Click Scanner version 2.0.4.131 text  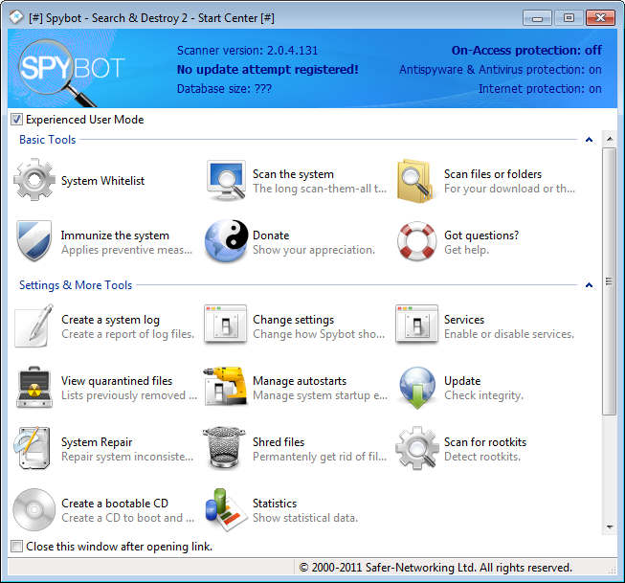247,50
